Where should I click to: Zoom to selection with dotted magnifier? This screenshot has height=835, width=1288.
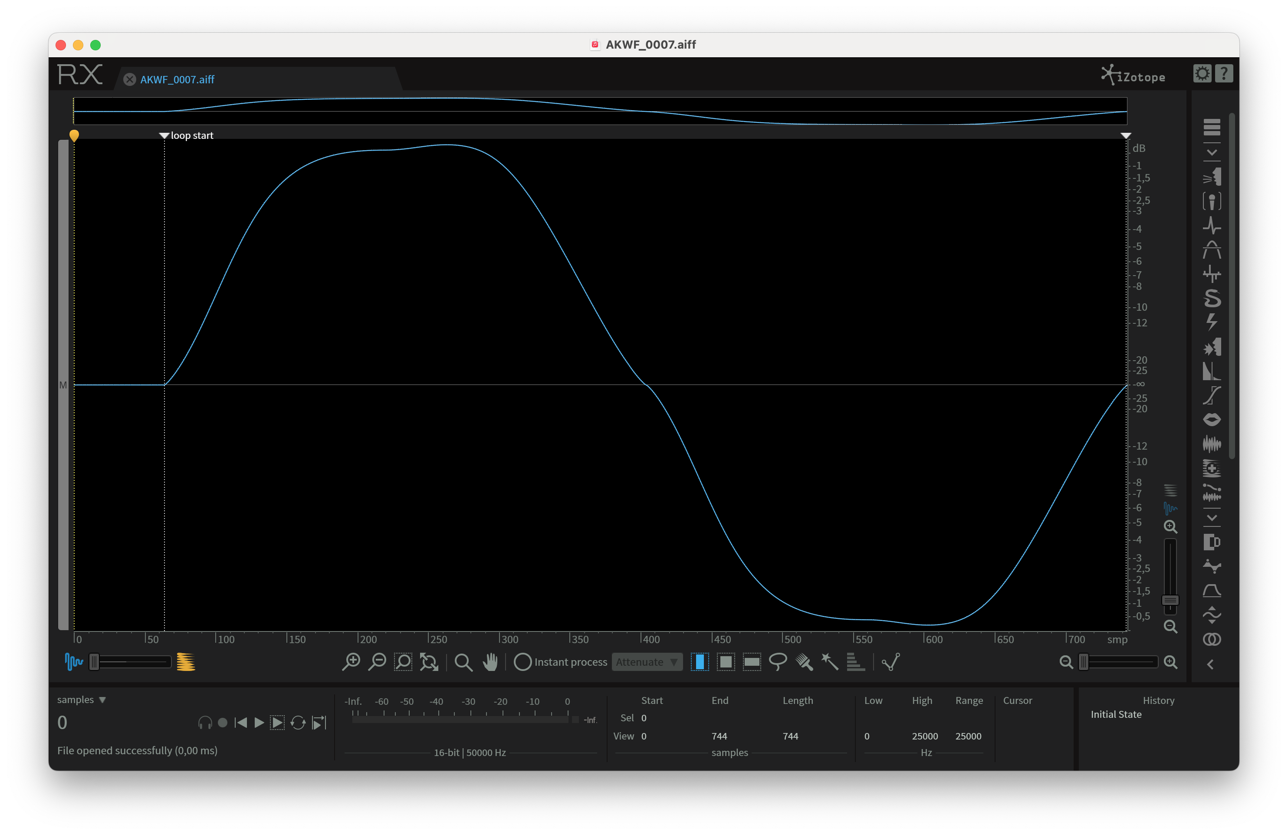click(x=403, y=662)
